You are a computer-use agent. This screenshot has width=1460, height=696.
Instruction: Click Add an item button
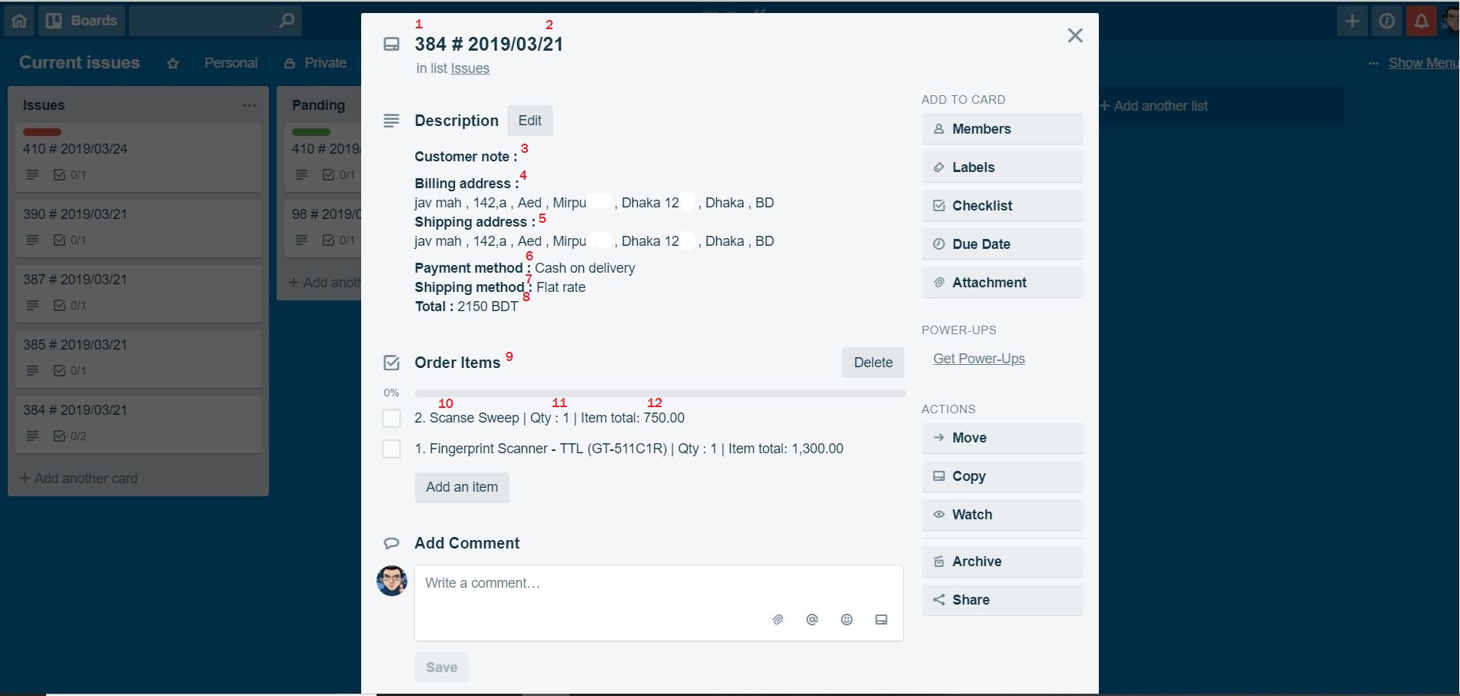462,487
